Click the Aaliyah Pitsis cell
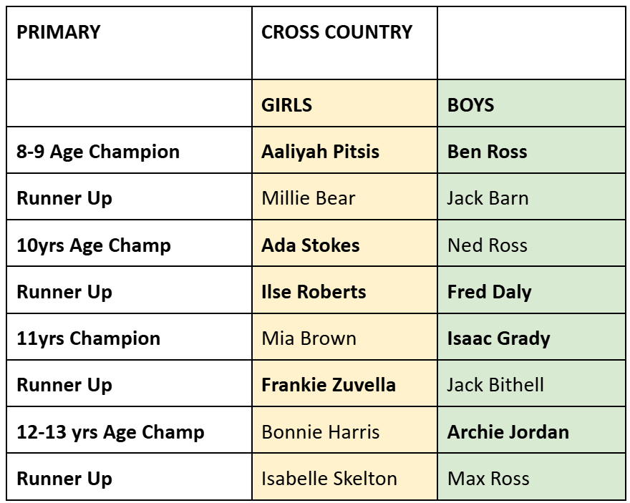Image resolution: width=630 pixels, height=503 pixels. point(344,150)
